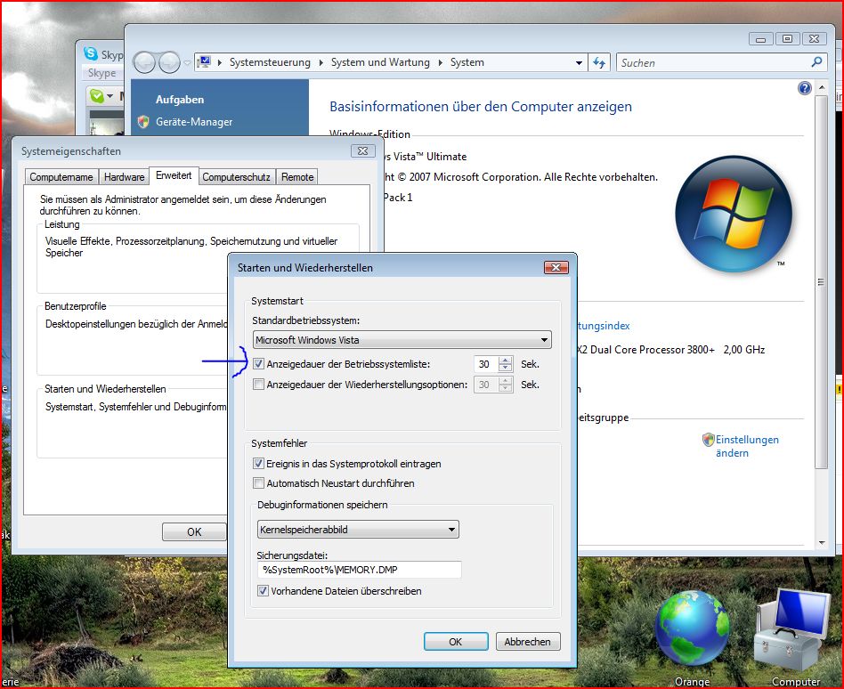Open the Standardbetriebssystem dropdown
The height and width of the screenshot is (689, 844).
(x=402, y=340)
